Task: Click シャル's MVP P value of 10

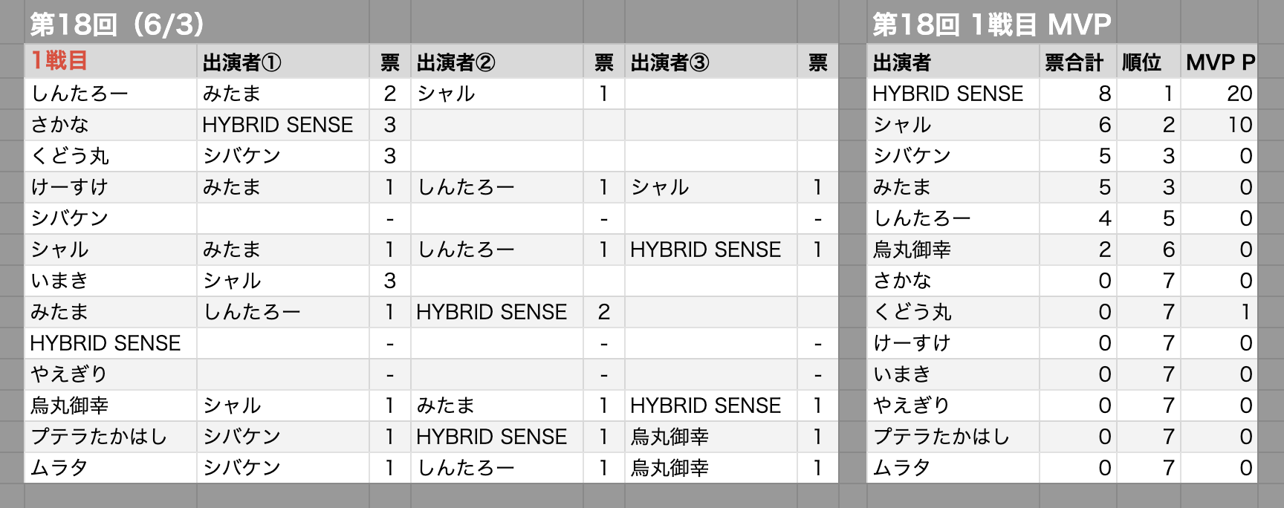Action: pos(1239,125)
